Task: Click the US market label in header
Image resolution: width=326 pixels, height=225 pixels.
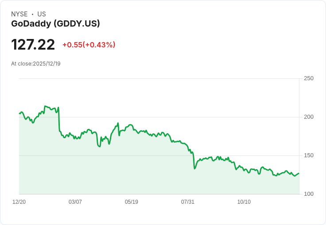Action: point(42,14)
